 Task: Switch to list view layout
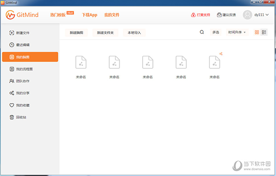(264, 32)
